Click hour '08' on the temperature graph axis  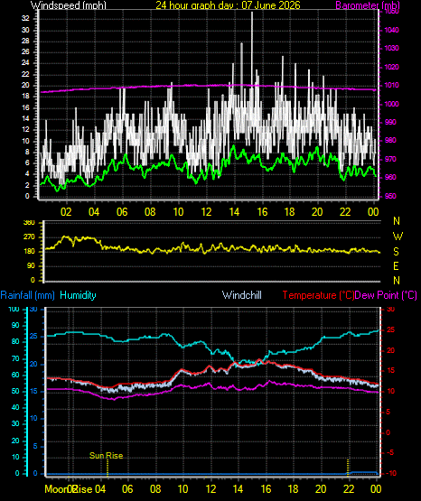point(155,489)
